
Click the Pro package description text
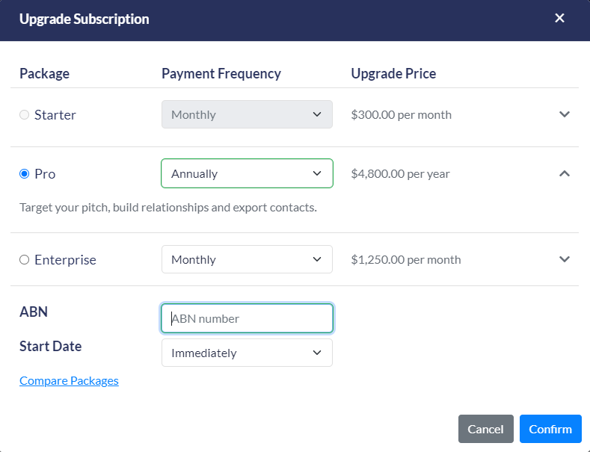tap(168, 208)
